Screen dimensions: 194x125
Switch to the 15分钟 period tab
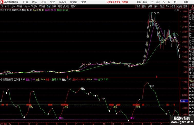[26, 6]
